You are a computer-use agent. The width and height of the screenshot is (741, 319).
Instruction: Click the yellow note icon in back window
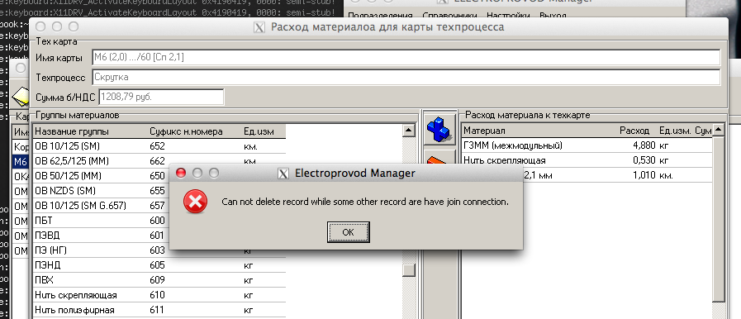(21, 97)
